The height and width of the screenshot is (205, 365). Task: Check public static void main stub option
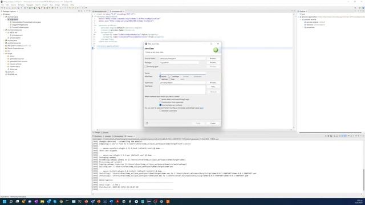(160, 99)
